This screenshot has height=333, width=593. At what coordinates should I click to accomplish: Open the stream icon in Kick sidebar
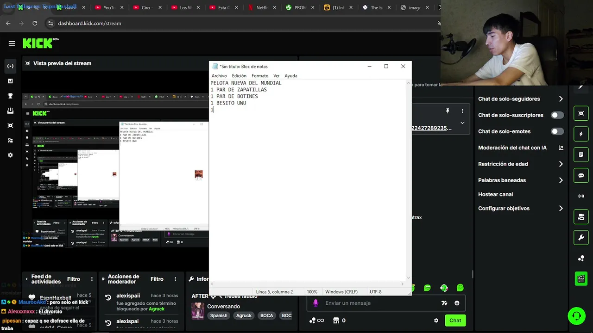[10, 66]
